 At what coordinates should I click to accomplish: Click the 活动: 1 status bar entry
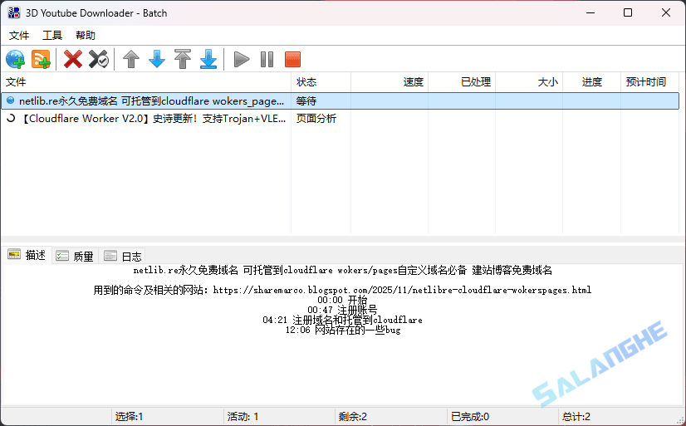pos(243,416)
